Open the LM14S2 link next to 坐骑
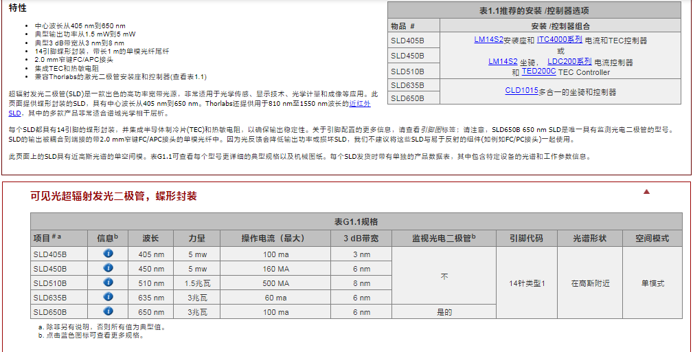 coord(503,62)
